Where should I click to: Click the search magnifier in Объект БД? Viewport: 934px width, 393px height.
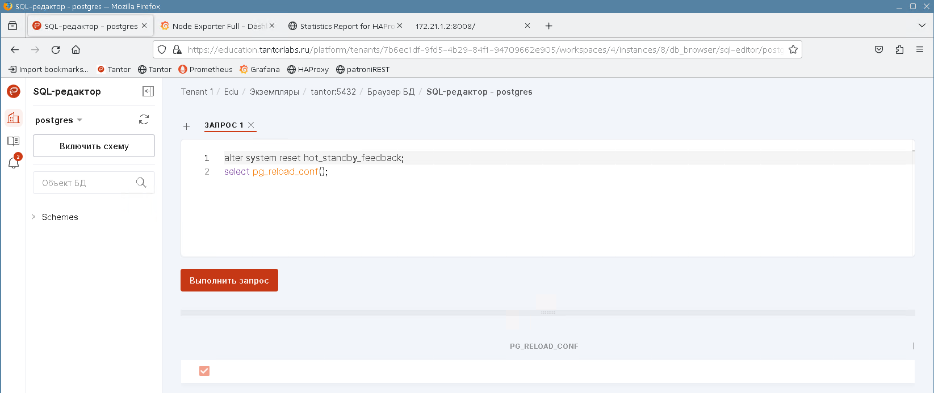(141, 183)
